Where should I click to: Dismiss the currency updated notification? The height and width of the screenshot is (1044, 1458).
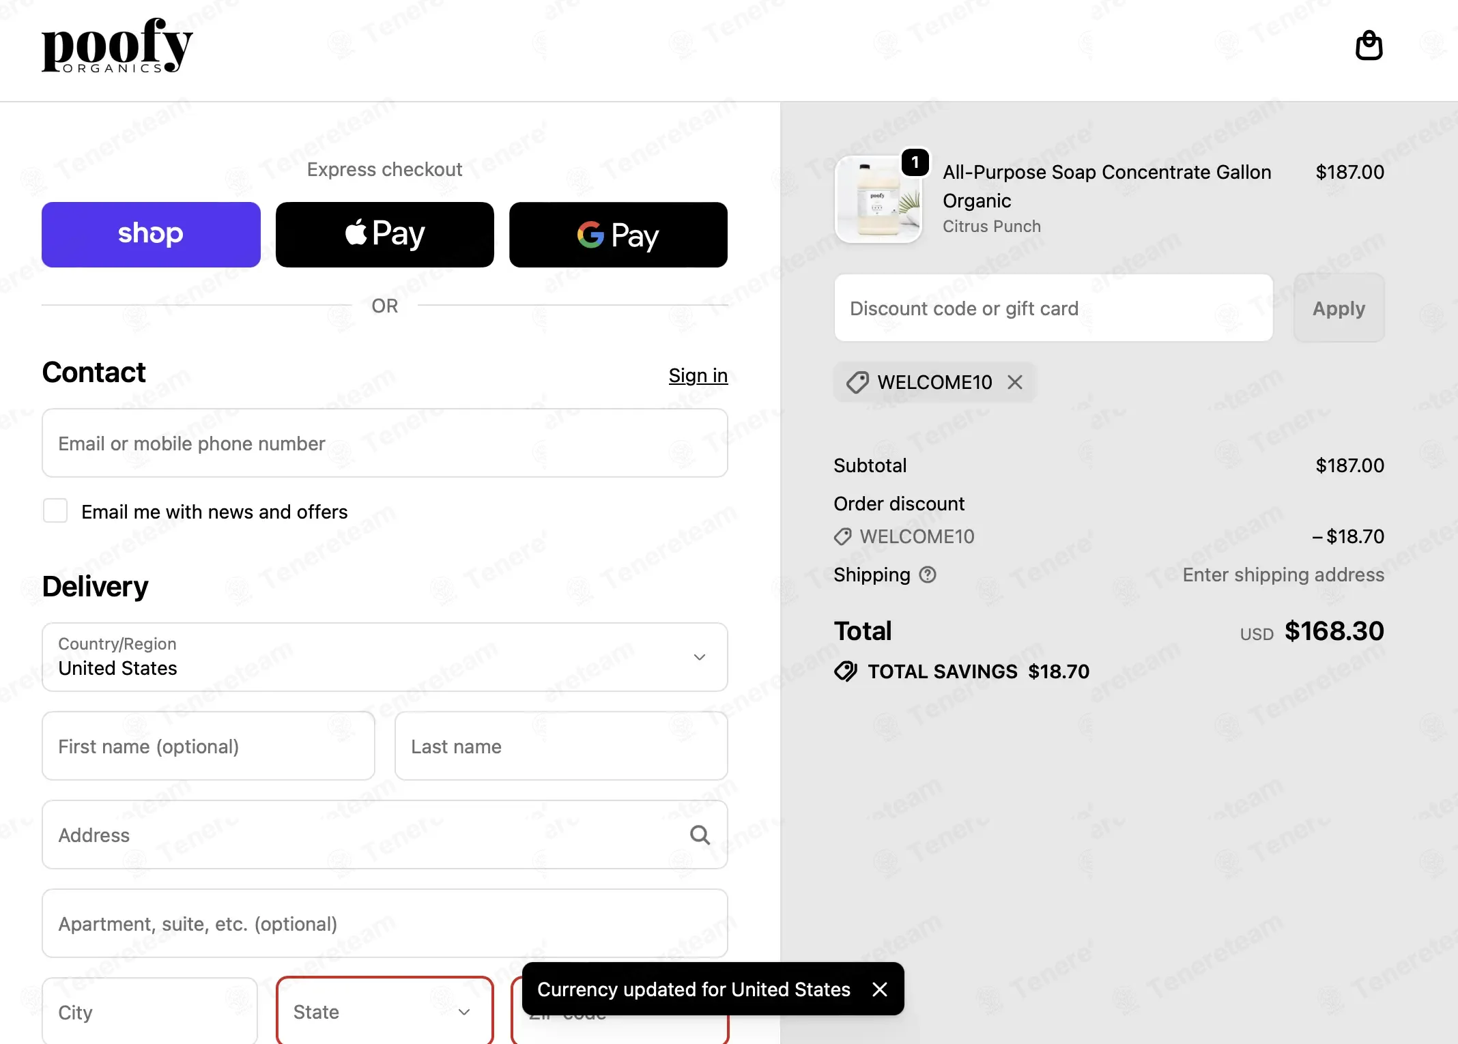[x=880, y=989]
